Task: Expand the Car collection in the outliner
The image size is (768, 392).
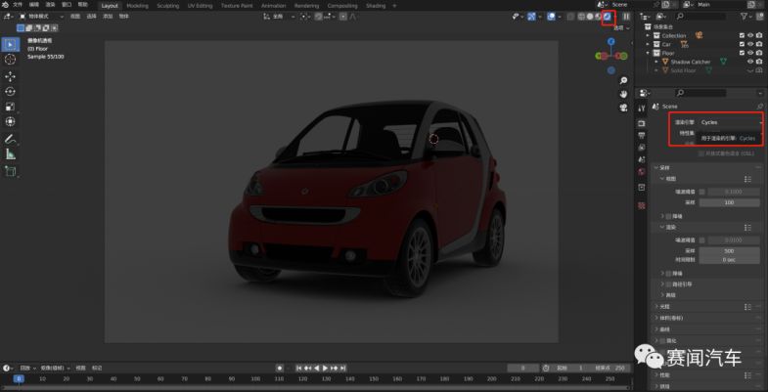Action: [x=649, y=44]
